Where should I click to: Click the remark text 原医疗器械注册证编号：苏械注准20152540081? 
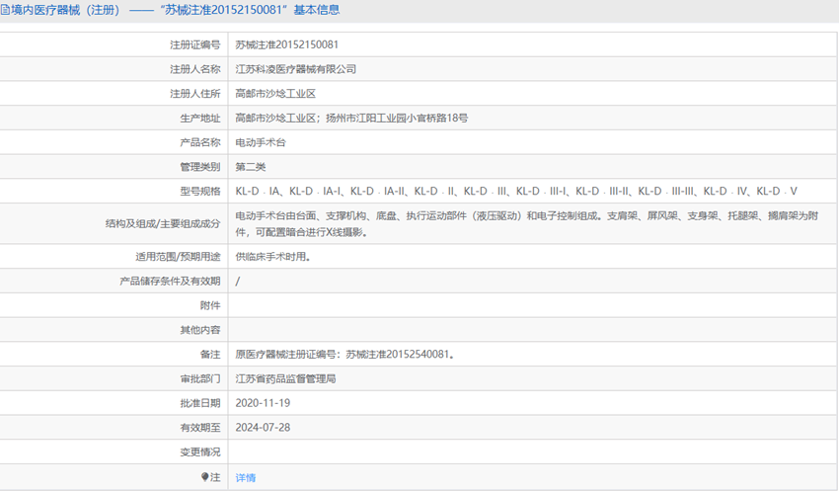[345, 354]
